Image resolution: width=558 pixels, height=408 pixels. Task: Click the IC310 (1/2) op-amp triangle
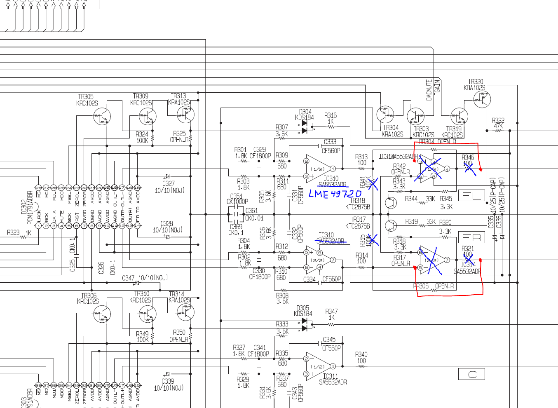pyautogui.click(x=318, y=169)
